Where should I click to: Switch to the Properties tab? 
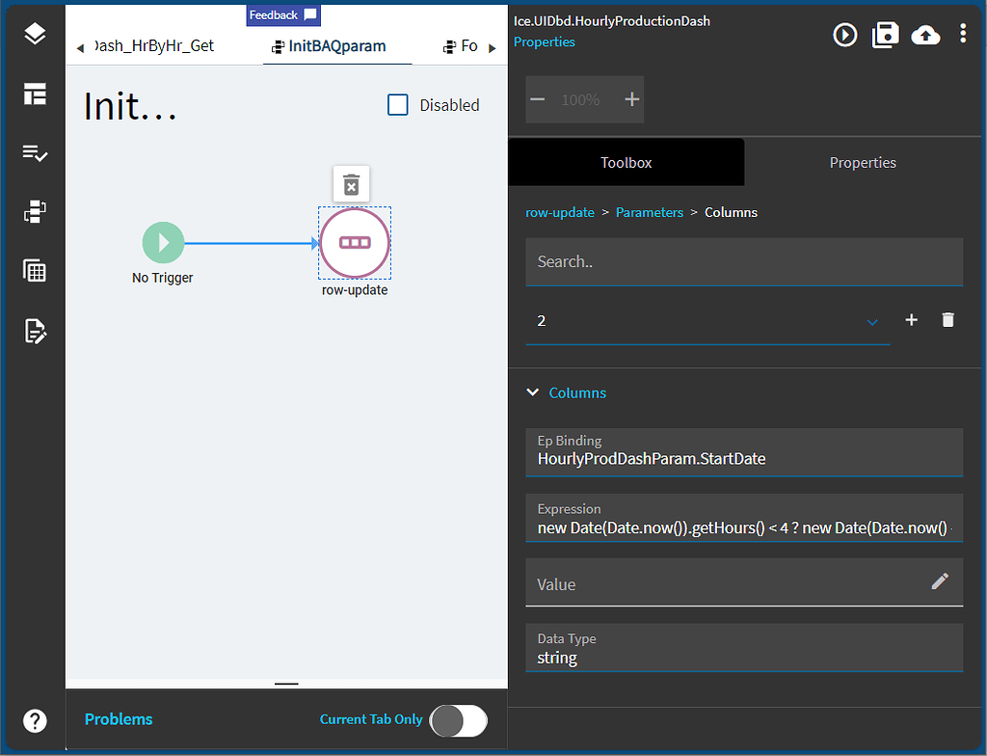pyautogui.click(x=863, y=162)
